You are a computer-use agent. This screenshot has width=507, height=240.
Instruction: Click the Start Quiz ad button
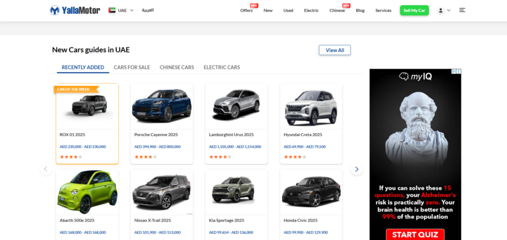(x=415, y=235)
